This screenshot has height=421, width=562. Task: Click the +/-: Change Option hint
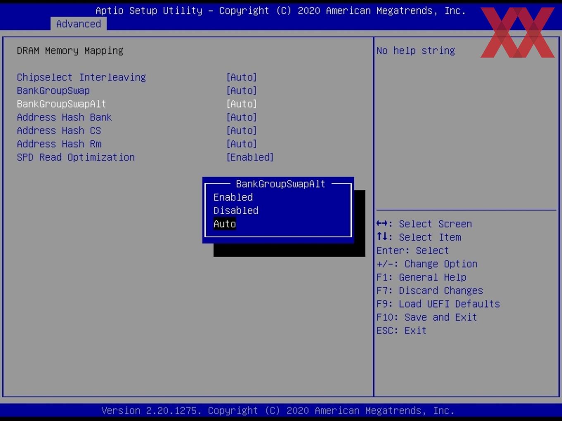coord(427,264)
